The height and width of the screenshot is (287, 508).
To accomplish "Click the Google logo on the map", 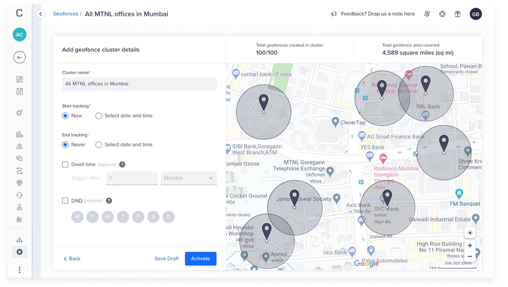I will 366,263.
